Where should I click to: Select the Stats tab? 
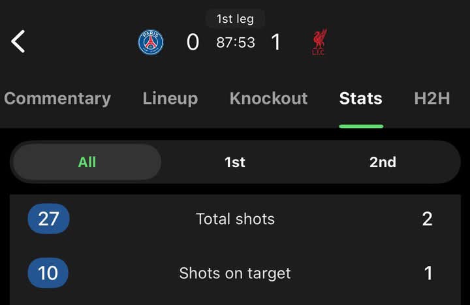[x=360, y=99]
